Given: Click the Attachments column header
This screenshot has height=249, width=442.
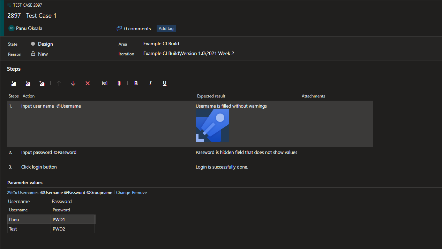Looking at the screenshot, I should (x=313, y=96).
